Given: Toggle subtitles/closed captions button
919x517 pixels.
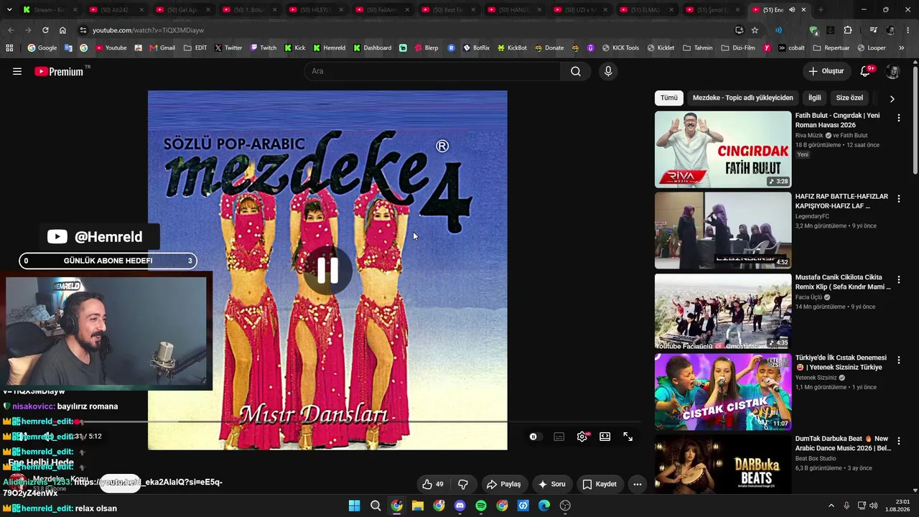Looking at the screenshot, I should [x=559, y=437].
